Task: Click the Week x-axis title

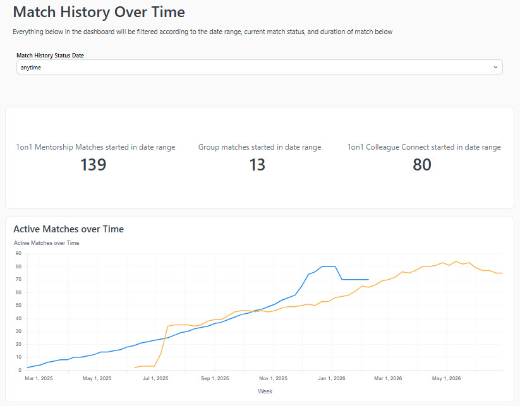Action: pyautogui.click(x=265, y=391)
